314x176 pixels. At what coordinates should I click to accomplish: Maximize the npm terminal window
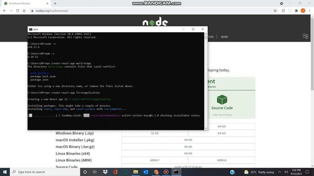tap(193, 29)
